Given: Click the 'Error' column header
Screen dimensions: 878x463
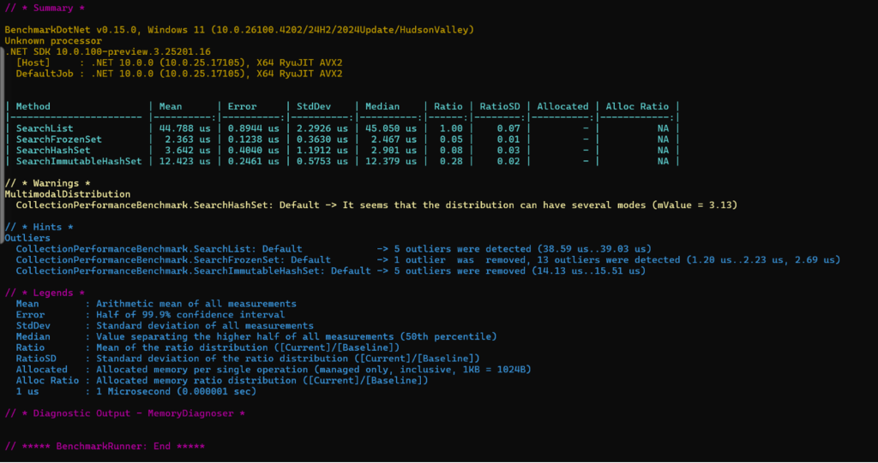Looking at the screenshot, I should tap(242, 106).
